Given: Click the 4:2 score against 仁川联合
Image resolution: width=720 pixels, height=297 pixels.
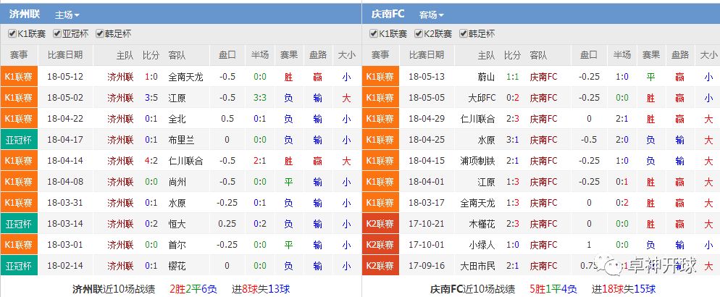Looking at the screenshot, I should coord(151,161).
